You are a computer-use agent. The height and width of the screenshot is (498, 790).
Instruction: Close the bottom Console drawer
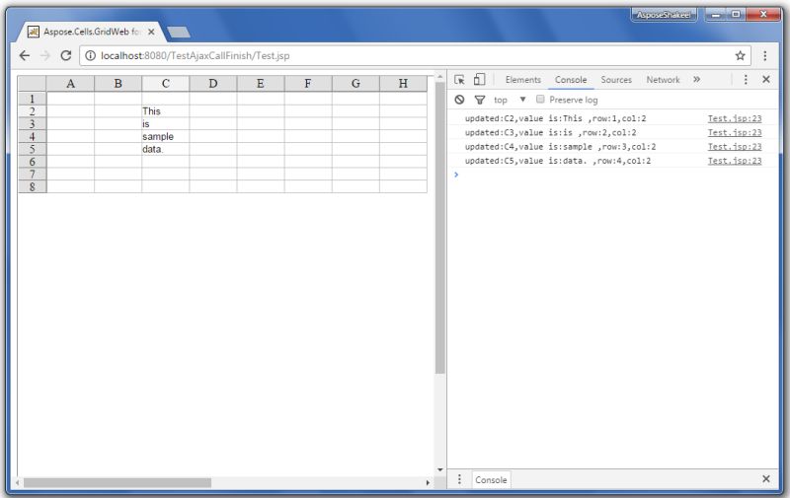(766, 479)
